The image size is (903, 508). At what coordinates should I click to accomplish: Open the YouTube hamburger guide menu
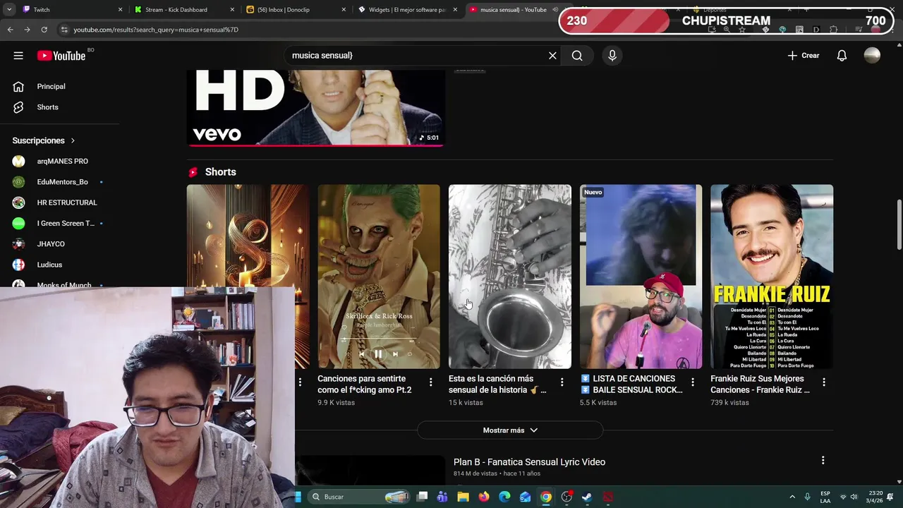coord(18,56)
